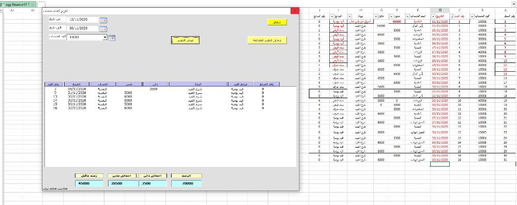The width and height of the screenshot is (517, 205).
Task: Open filter dropdown in column D date header
Action: (433, 16)
